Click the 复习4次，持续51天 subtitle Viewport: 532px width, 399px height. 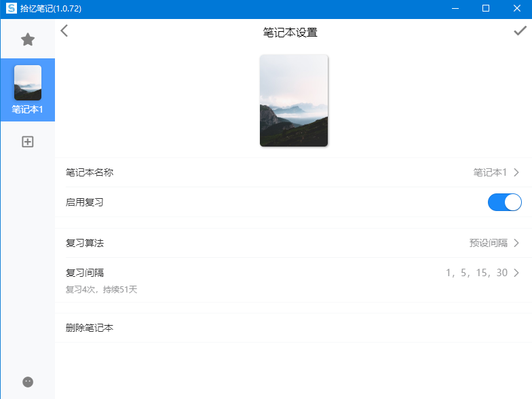[x=101, y=289]
